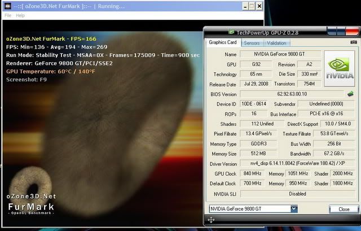
Task: Click the Shaders value 112 Unified
Action: (x=262, y=124)
